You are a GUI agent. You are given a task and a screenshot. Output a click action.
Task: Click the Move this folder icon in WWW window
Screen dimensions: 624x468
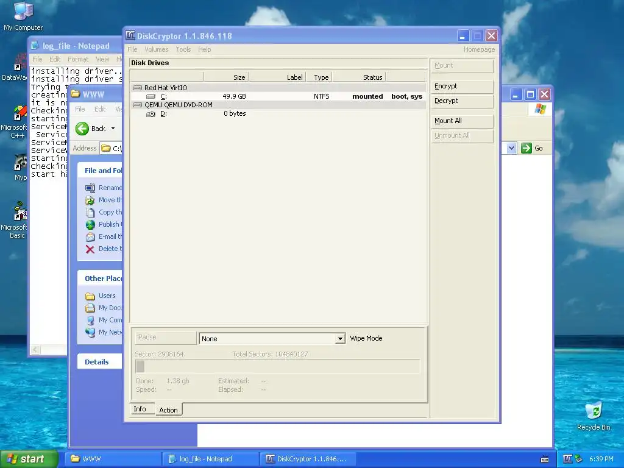click(x=90, y=200)
